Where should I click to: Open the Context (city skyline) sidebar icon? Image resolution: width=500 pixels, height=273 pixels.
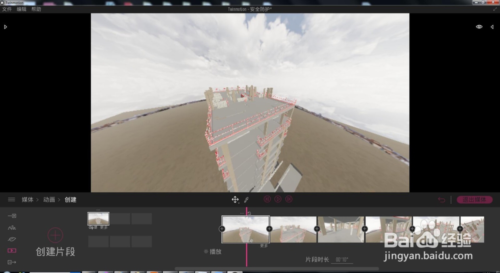12,227
